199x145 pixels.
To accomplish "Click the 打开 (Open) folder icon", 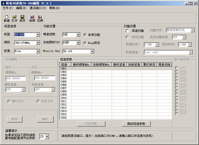I will (14, 18).
